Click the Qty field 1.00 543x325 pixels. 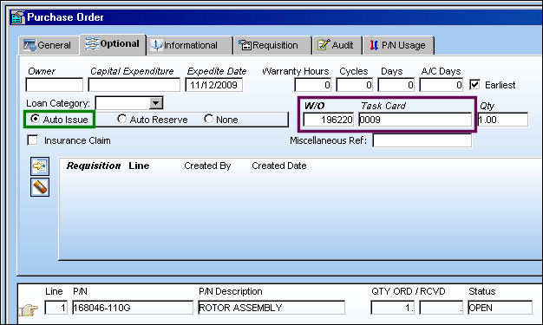(x=503, y=120)
